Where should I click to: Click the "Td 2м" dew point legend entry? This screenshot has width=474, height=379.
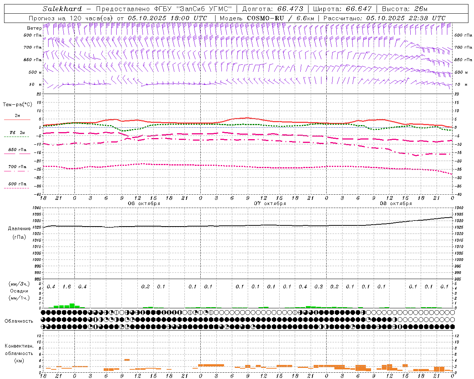coord(17,133)
